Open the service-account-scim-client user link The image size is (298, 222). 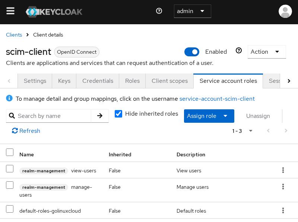217,99
